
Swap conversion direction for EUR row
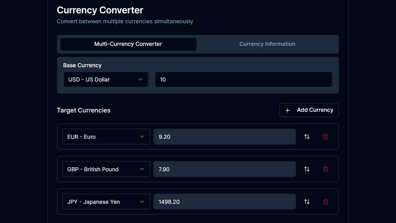tap(307, 136)
